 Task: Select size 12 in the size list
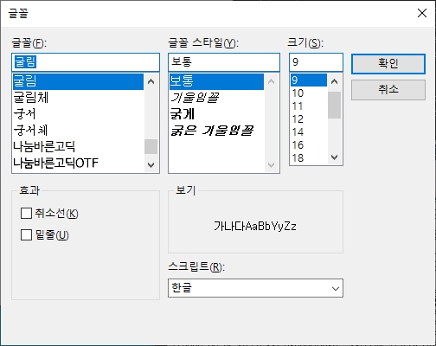point(309,119)
